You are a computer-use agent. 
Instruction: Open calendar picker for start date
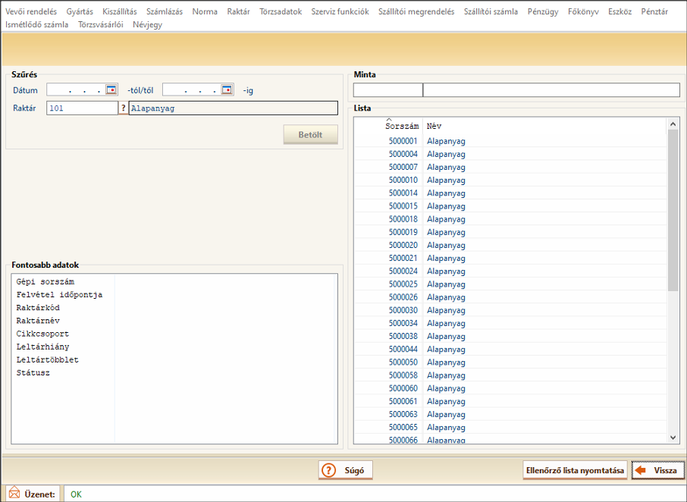(x=111, y=89)
